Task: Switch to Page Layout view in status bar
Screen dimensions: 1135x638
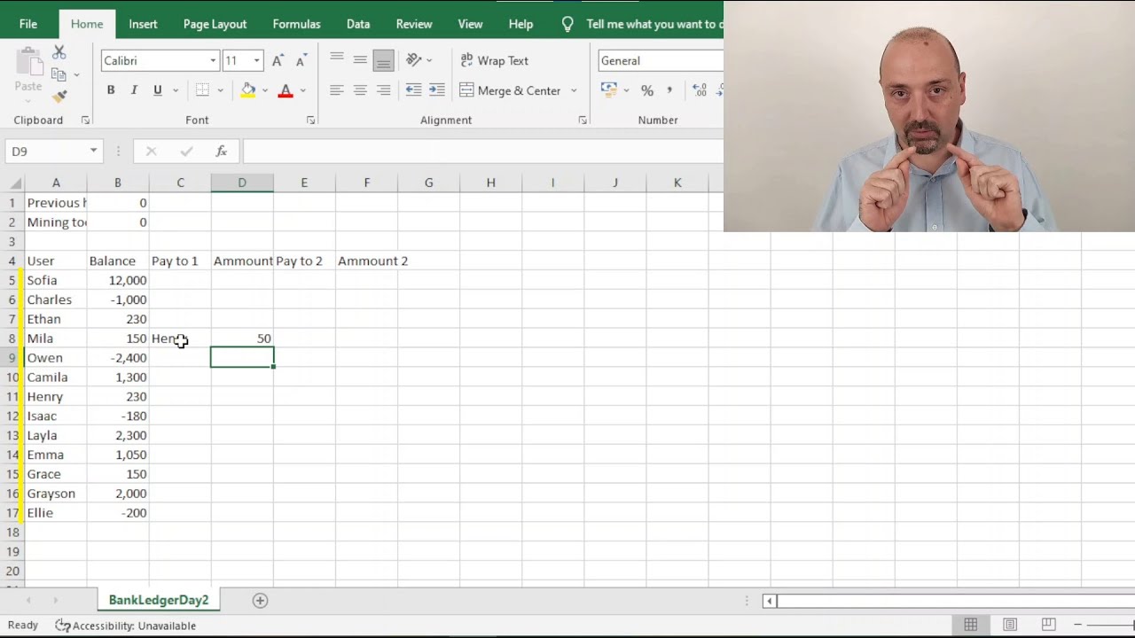Action: 1010,626
